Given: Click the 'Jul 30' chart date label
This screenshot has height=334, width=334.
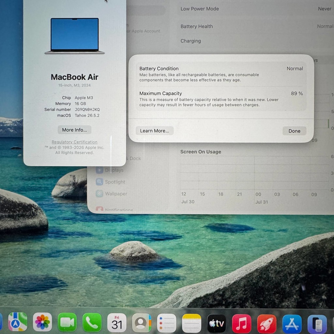Looking at the screenshot, I should click(188, 202).
